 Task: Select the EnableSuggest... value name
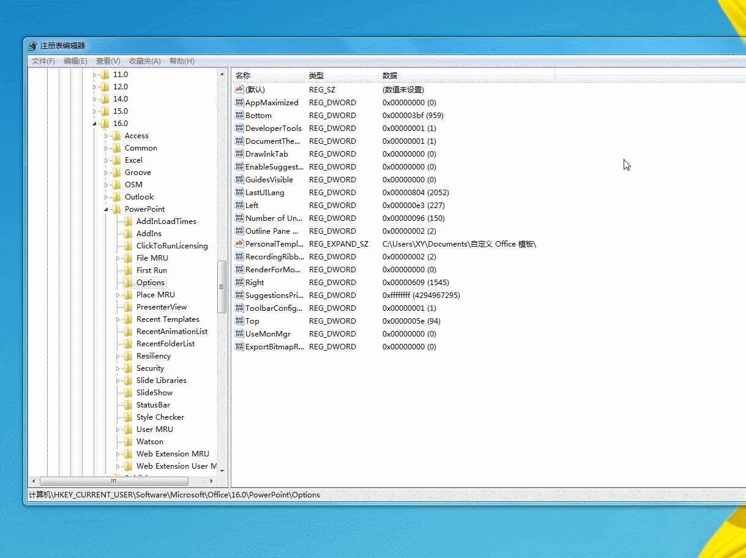(x=274, y=166)
